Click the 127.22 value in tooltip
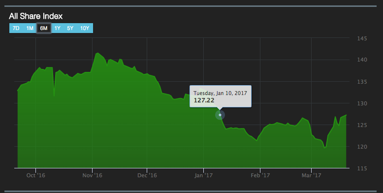Viewport: 383px width, 193px height. [x=204, y=100]
